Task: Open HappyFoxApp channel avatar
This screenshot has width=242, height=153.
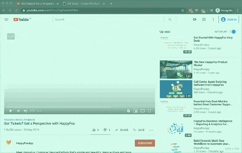Action: point(9,142)
